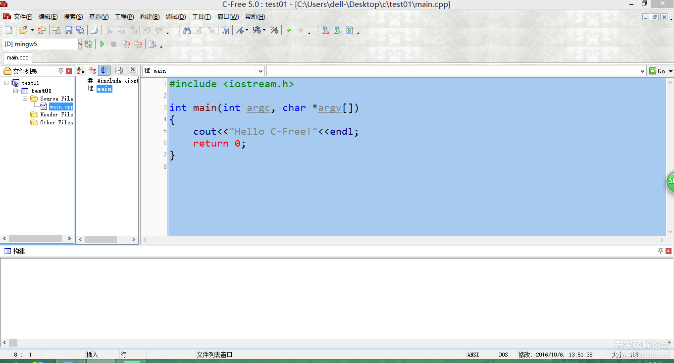Click the build output horizontal scrollbar thumb
The height and width of the screenshot is (363, 674).
[13, 343]
